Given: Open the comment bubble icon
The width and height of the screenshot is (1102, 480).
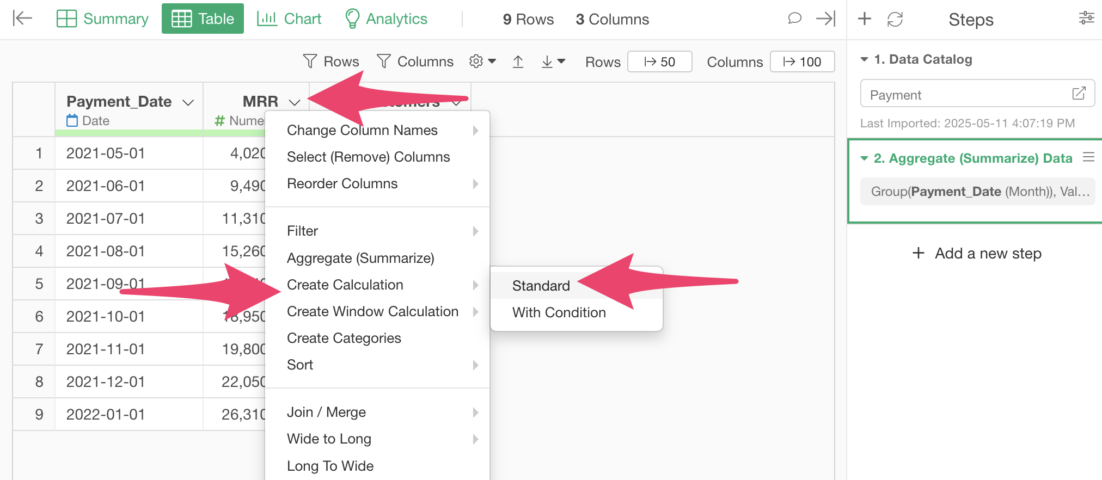Looking at the screenshot, I should tap(794, 19).
